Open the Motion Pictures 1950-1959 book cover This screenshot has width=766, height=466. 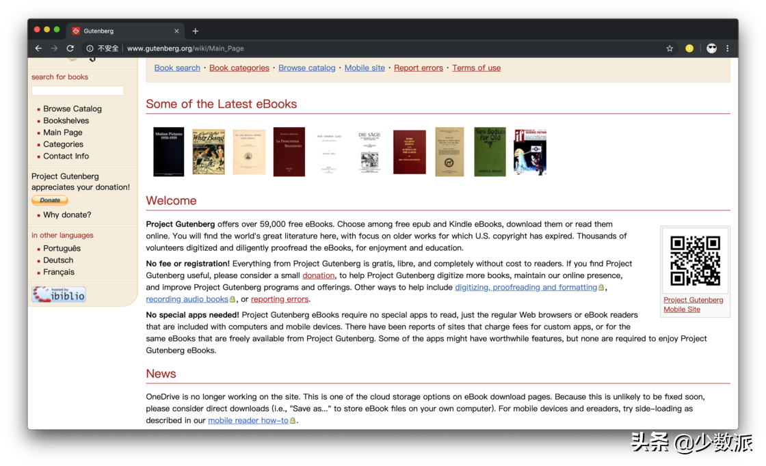168,152
